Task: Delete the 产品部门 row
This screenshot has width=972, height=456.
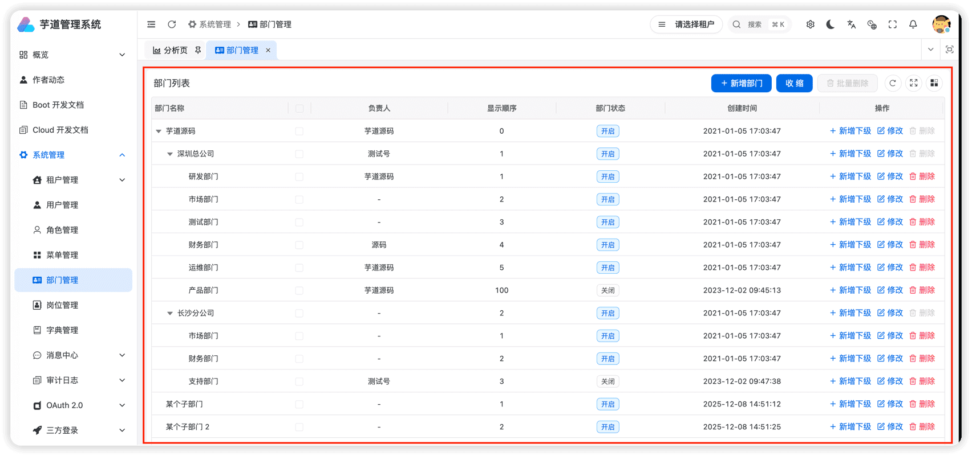Action: point(922,290)
